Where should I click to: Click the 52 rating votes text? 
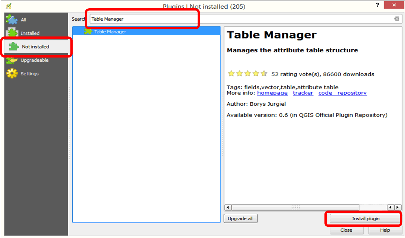[x=295, y=74]
